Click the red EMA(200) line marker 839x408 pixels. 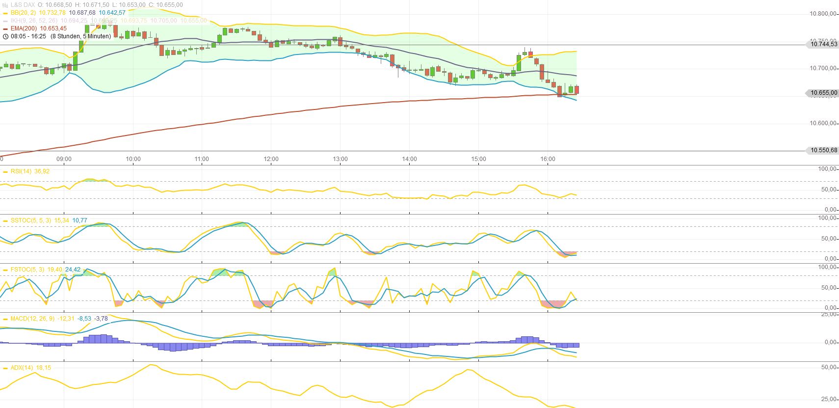click(5, 28)
